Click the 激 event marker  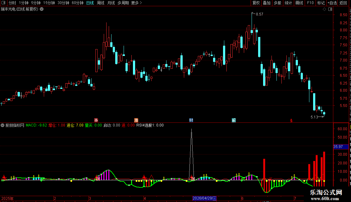click(x=136, y=120)
